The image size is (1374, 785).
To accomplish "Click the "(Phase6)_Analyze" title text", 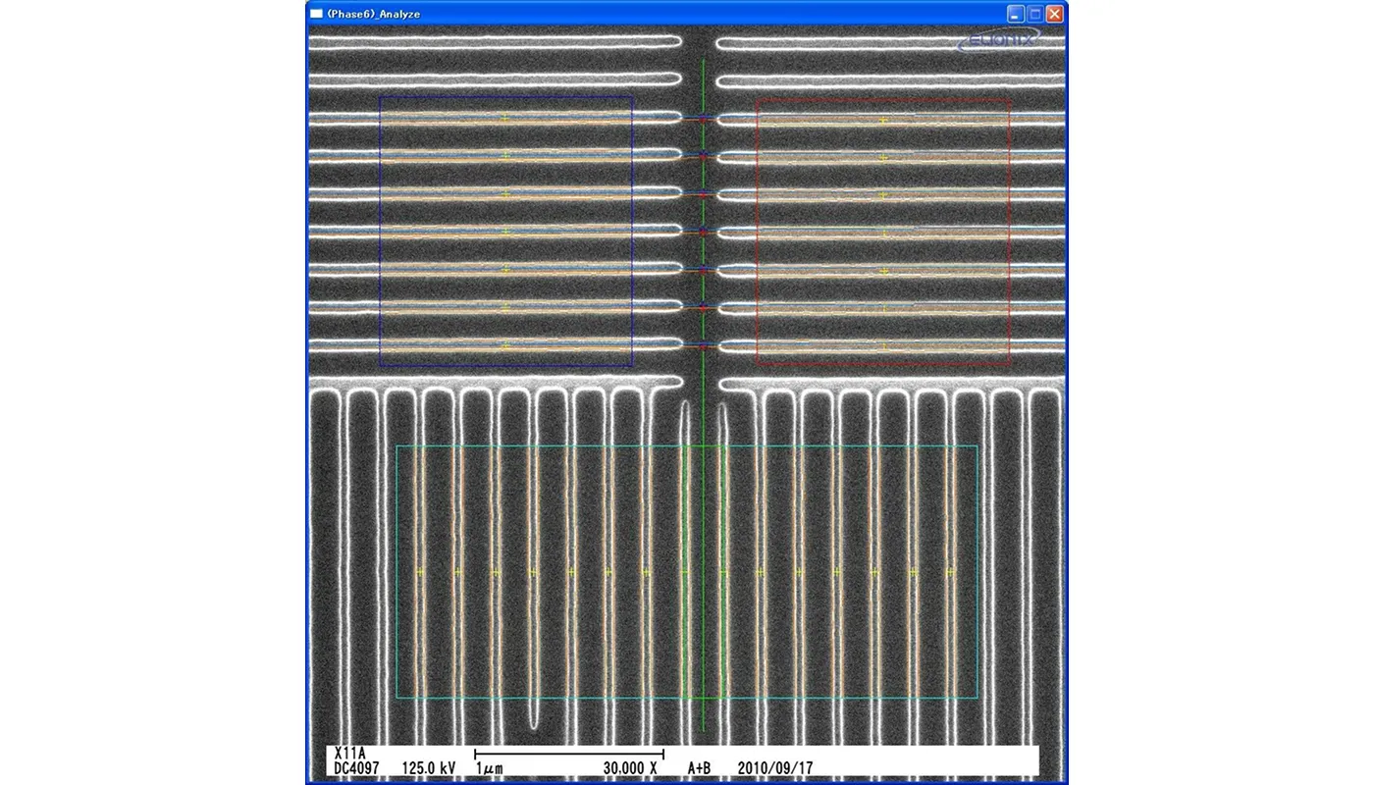I will tap(374, 14).
